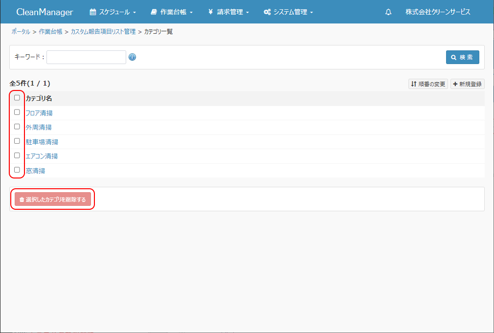
Task: Click the notification bell icon
Action: [388, 12]
